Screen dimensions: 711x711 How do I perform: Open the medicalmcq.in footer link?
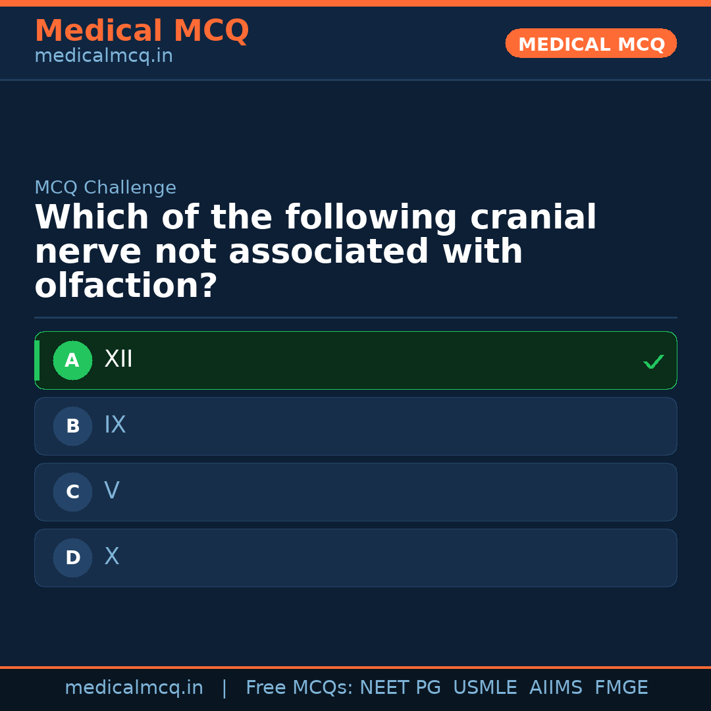134,687
